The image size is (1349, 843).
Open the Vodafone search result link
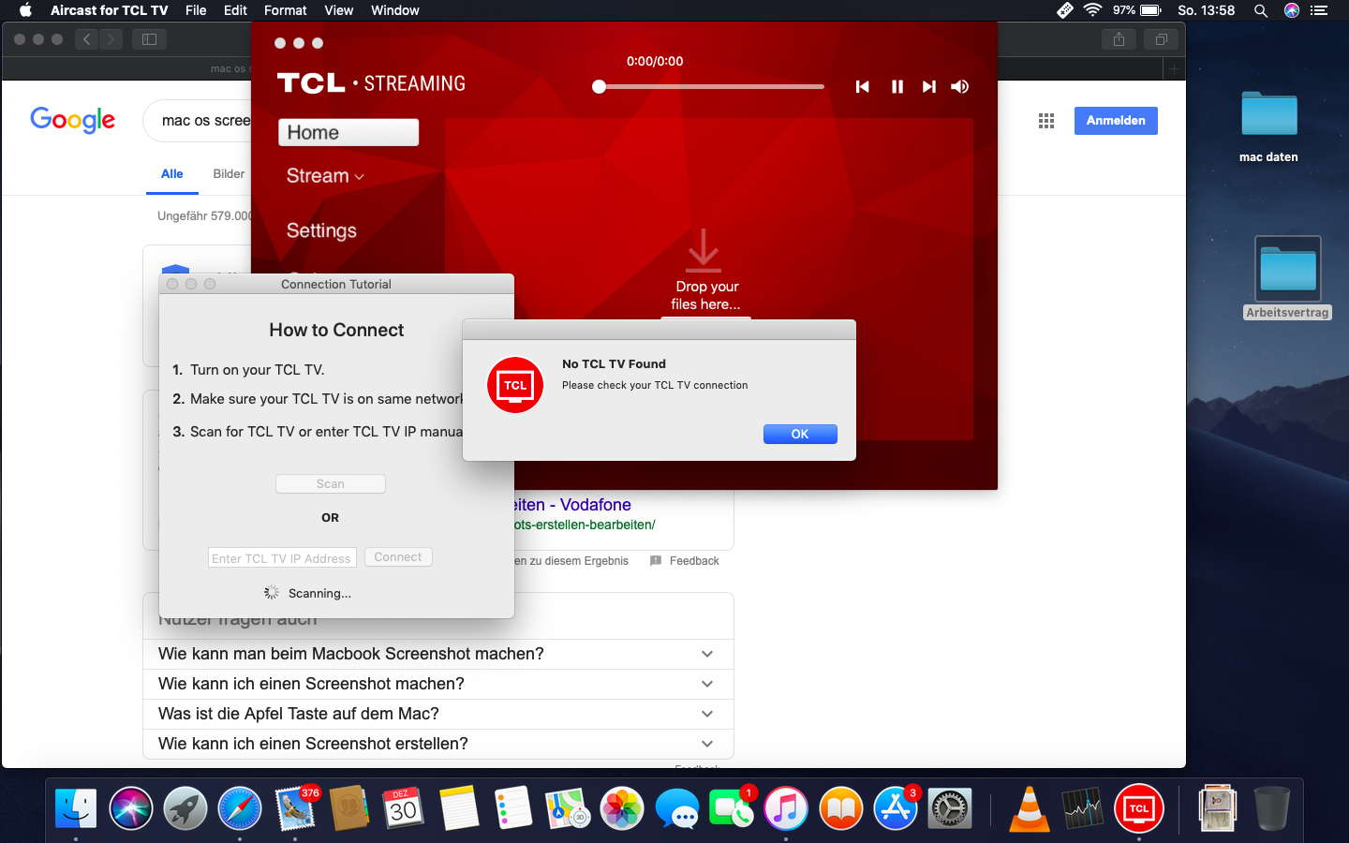click(x=572, y=505)
